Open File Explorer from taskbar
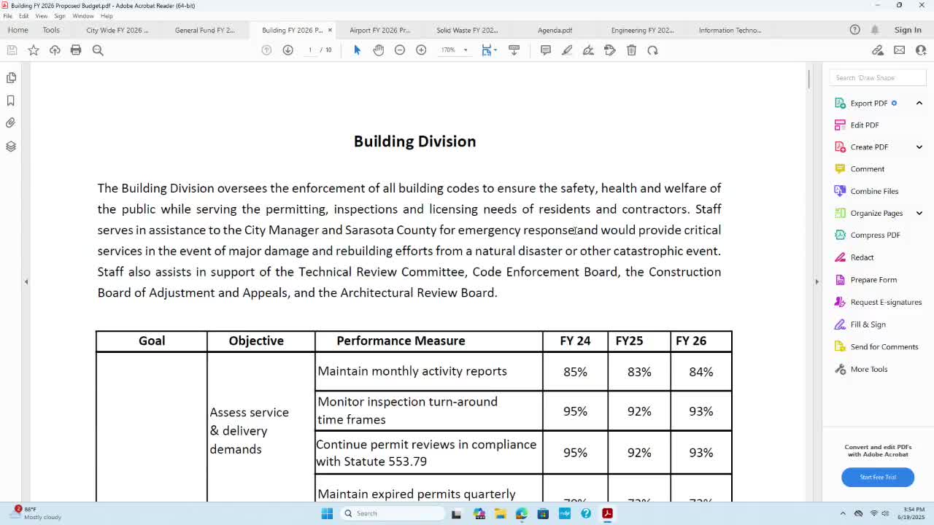 pos(501,513)
